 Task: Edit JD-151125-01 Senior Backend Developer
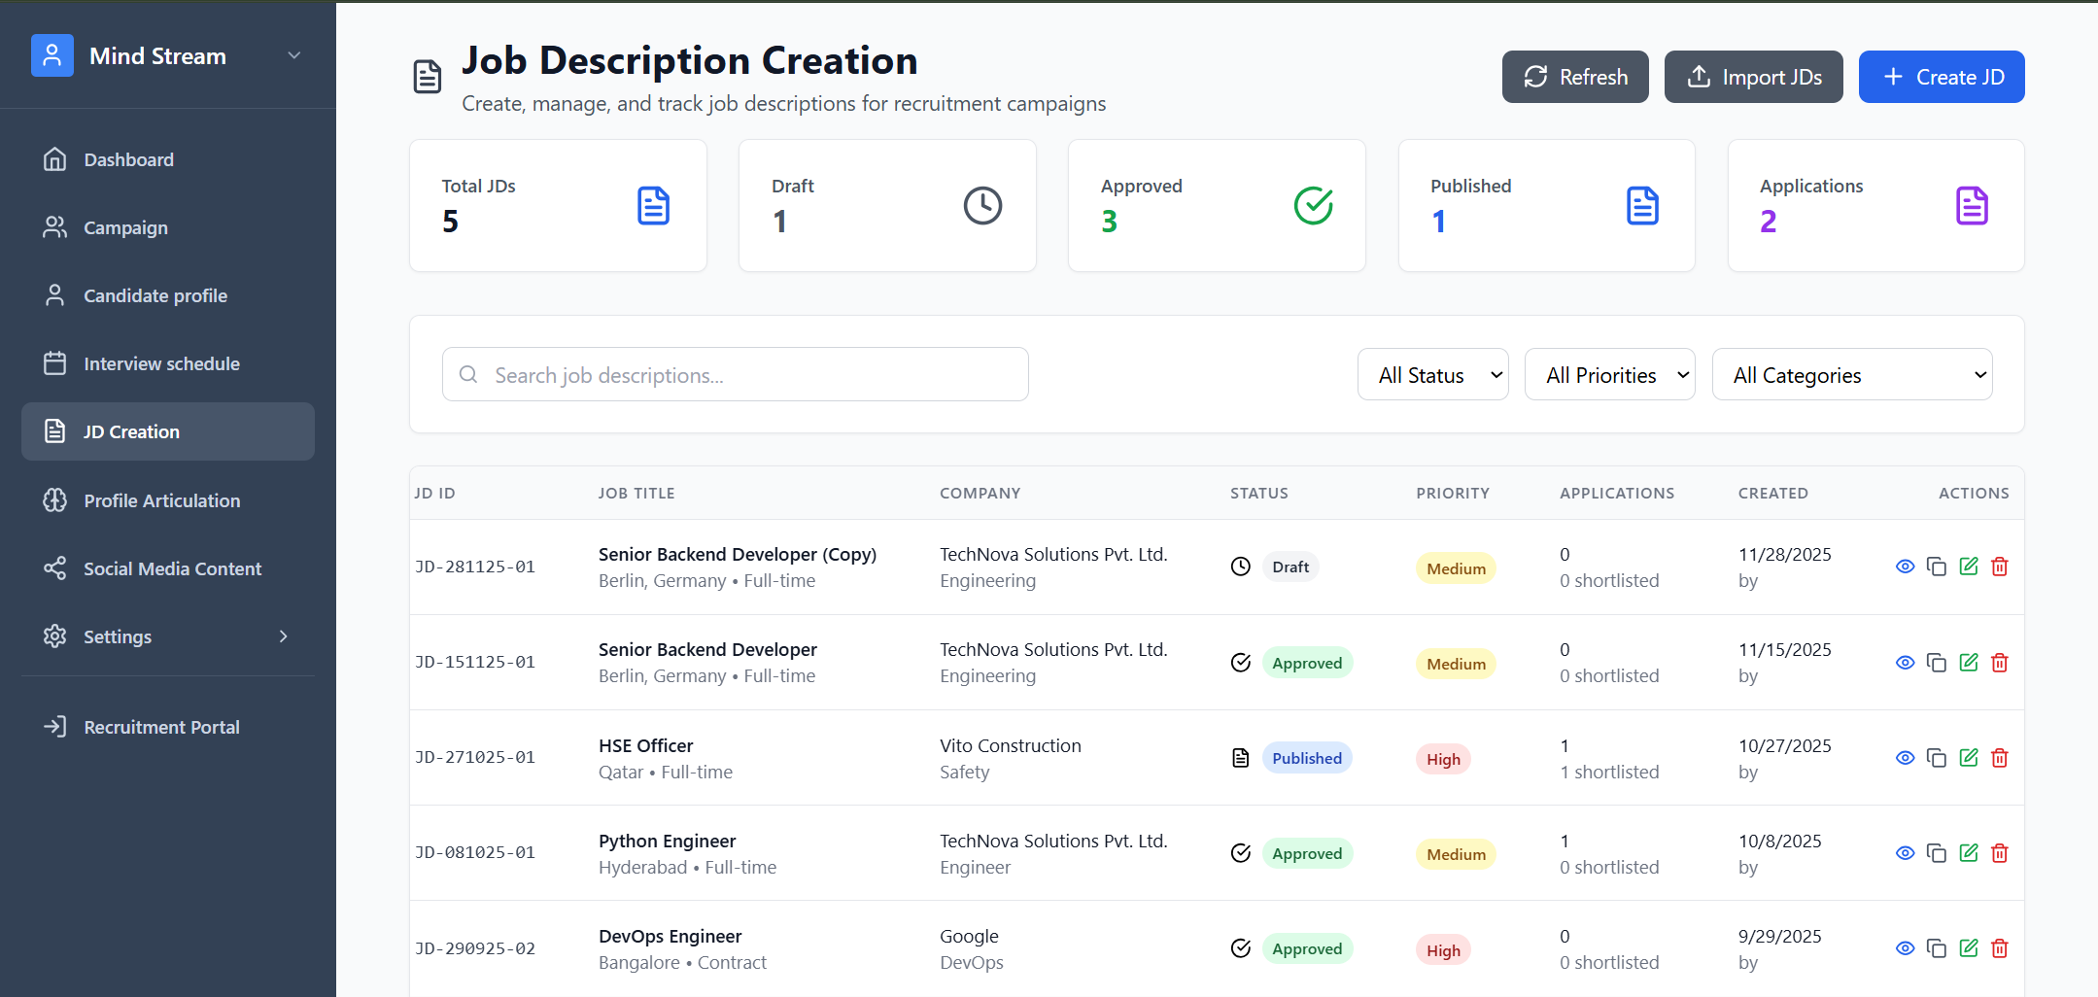pos(1969,663)
